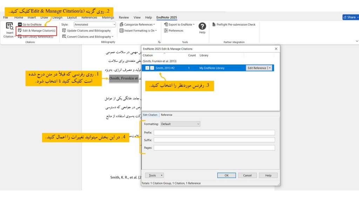The width and height of the screenshot is (359, 202).
Task: Switch to the Reference tab in the dialog
Action: pyautogui.click(x=167, y=115)
